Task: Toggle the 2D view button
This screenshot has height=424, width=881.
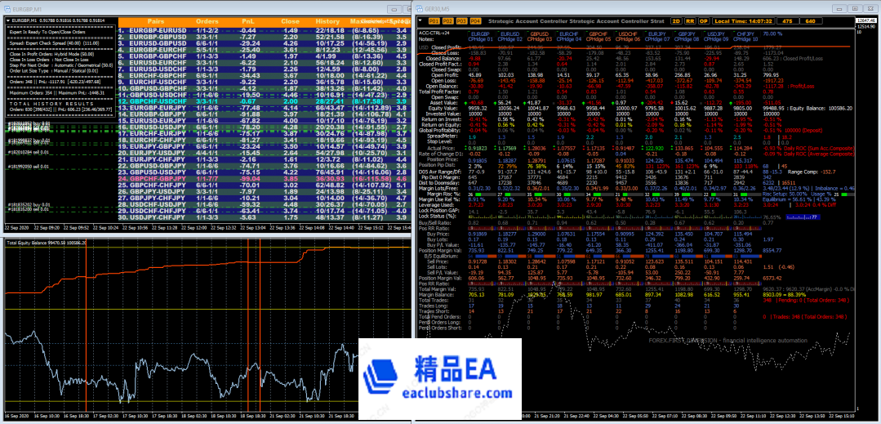Action: (x=677, y=19)
